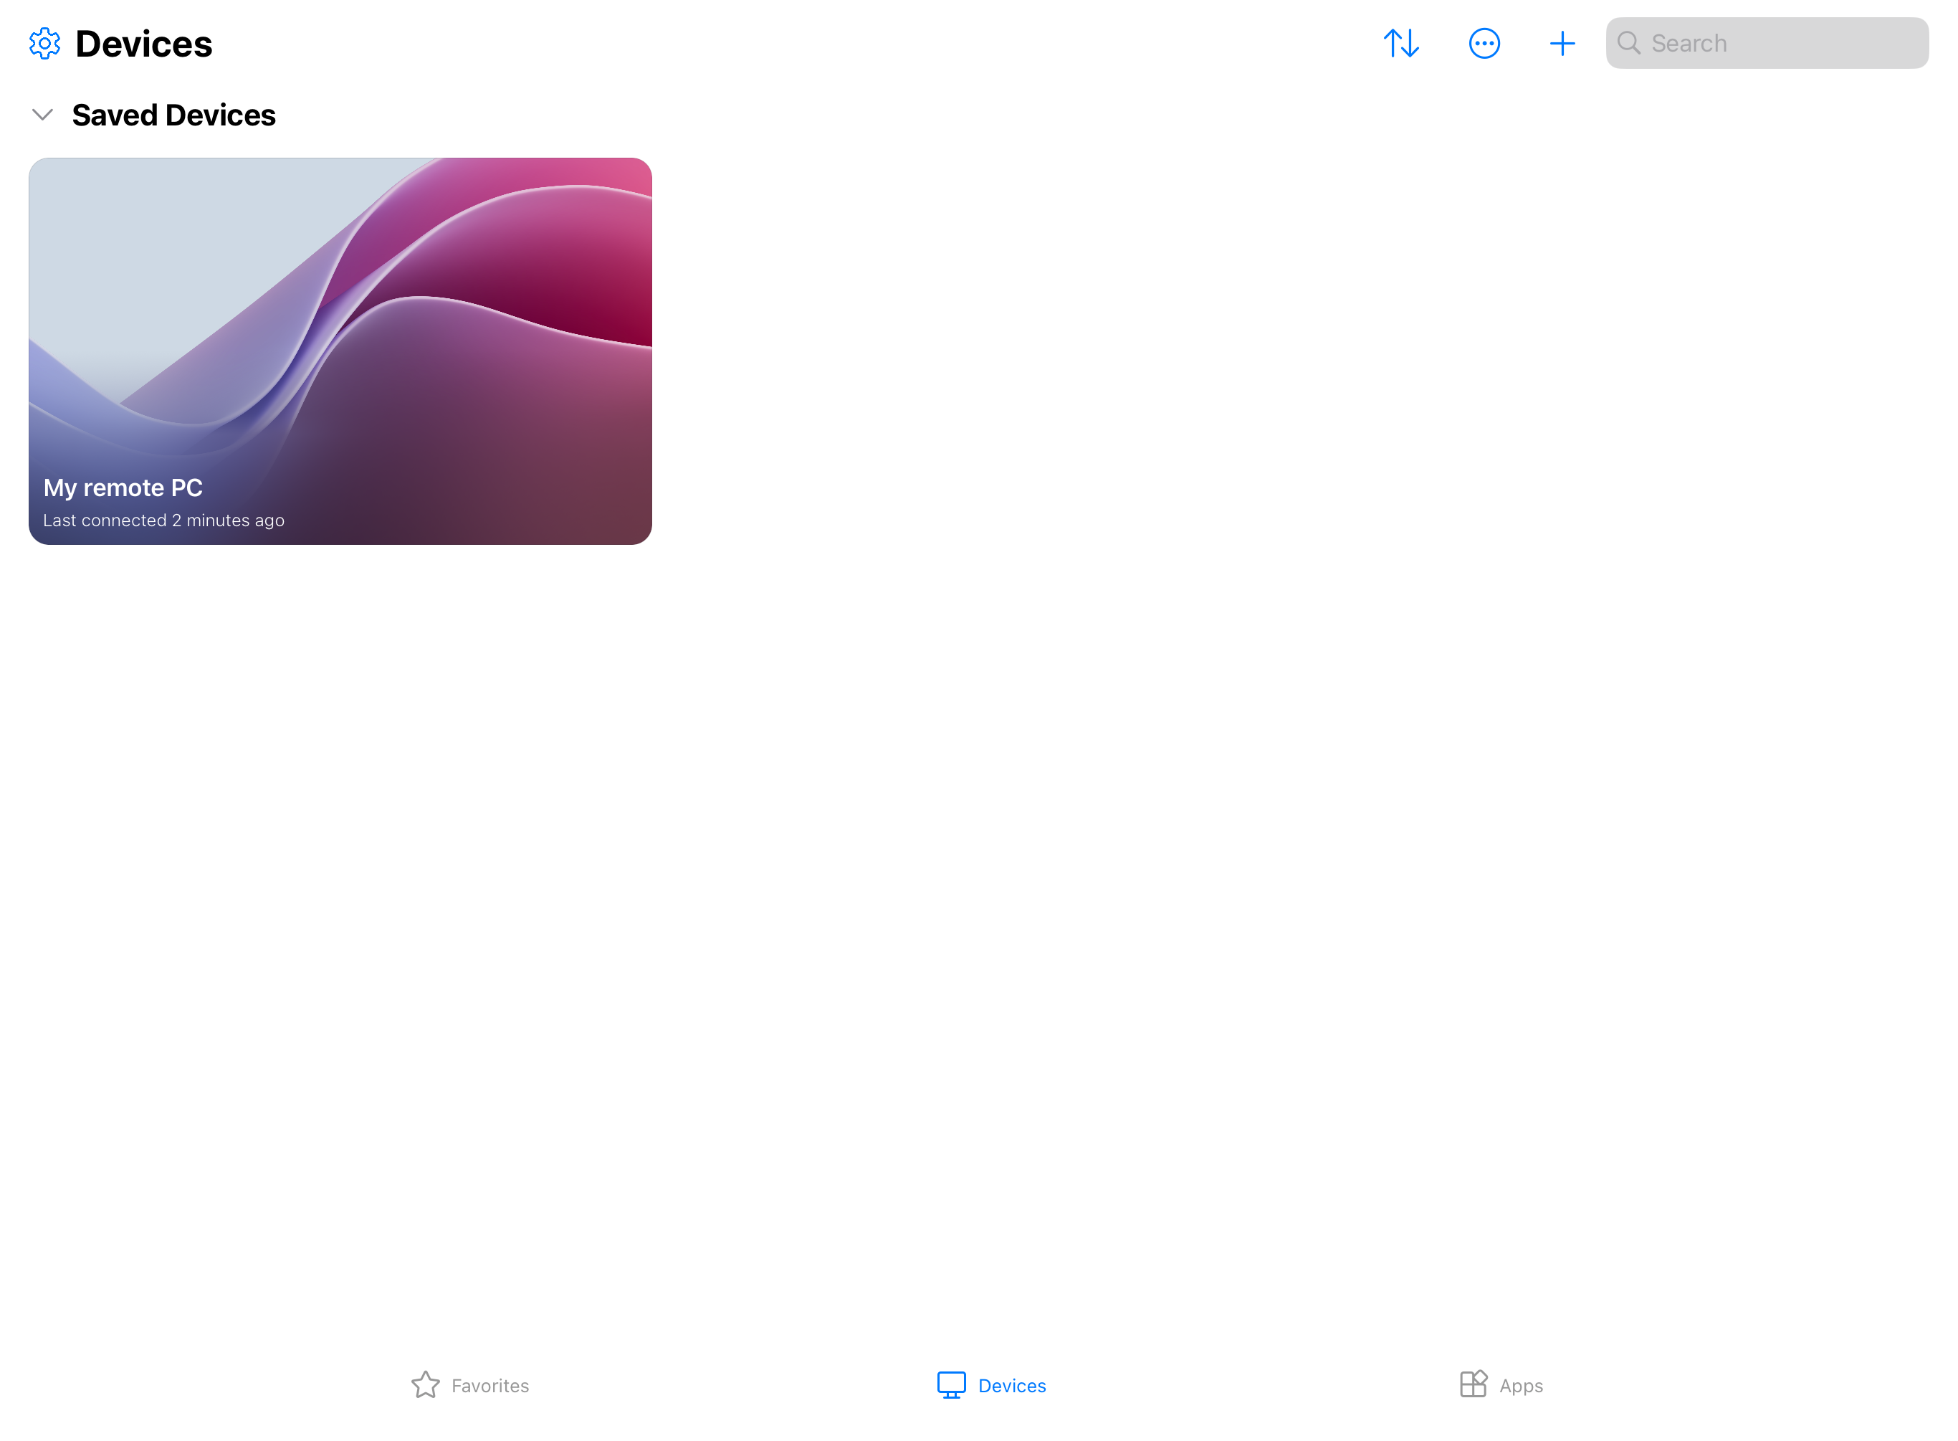1958x1441 pixels.
Task: Click the sort/reorder devices icon
Action: click(1400, 42)
